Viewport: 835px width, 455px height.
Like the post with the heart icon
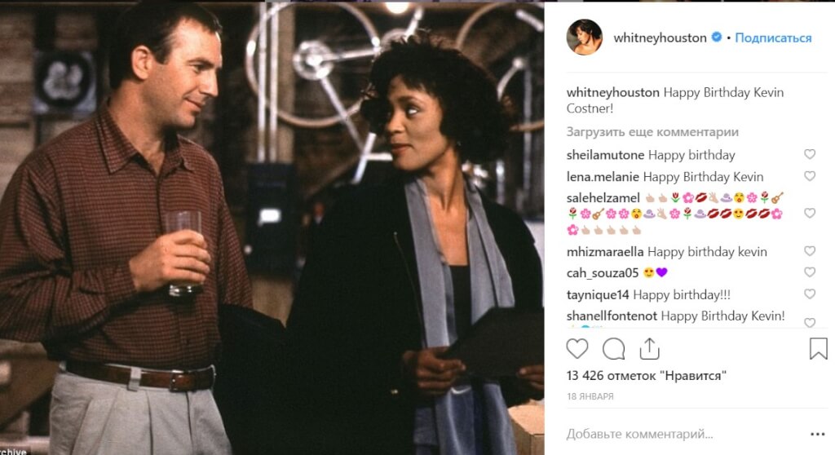577,349
